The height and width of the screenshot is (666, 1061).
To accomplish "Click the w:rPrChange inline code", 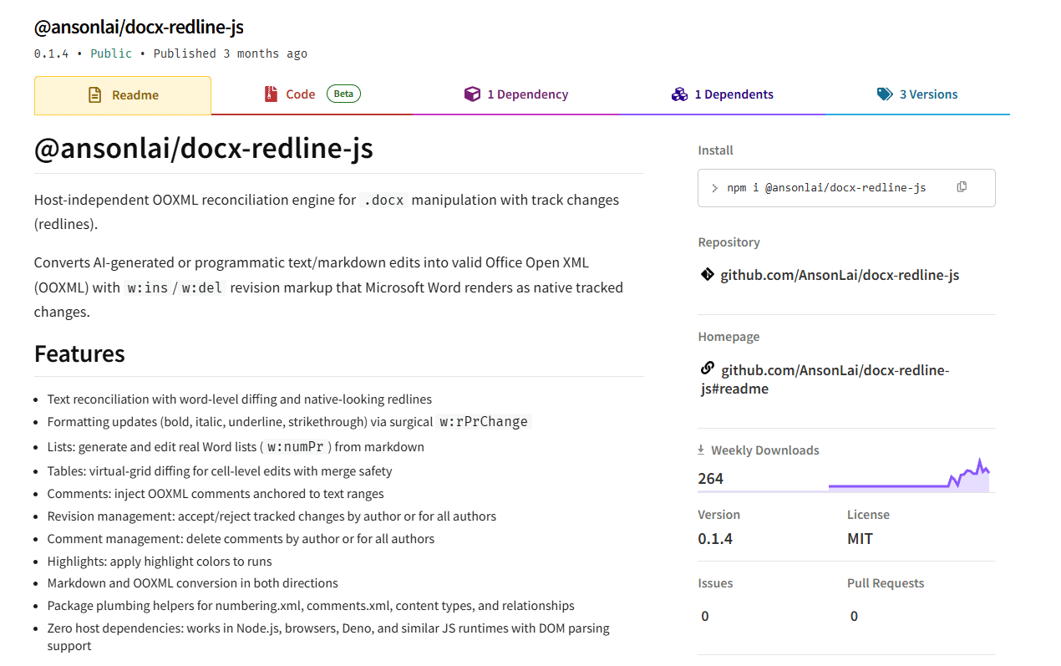I will coord(485,422).
